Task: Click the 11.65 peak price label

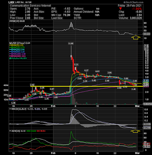Action: tap(71, 44)
